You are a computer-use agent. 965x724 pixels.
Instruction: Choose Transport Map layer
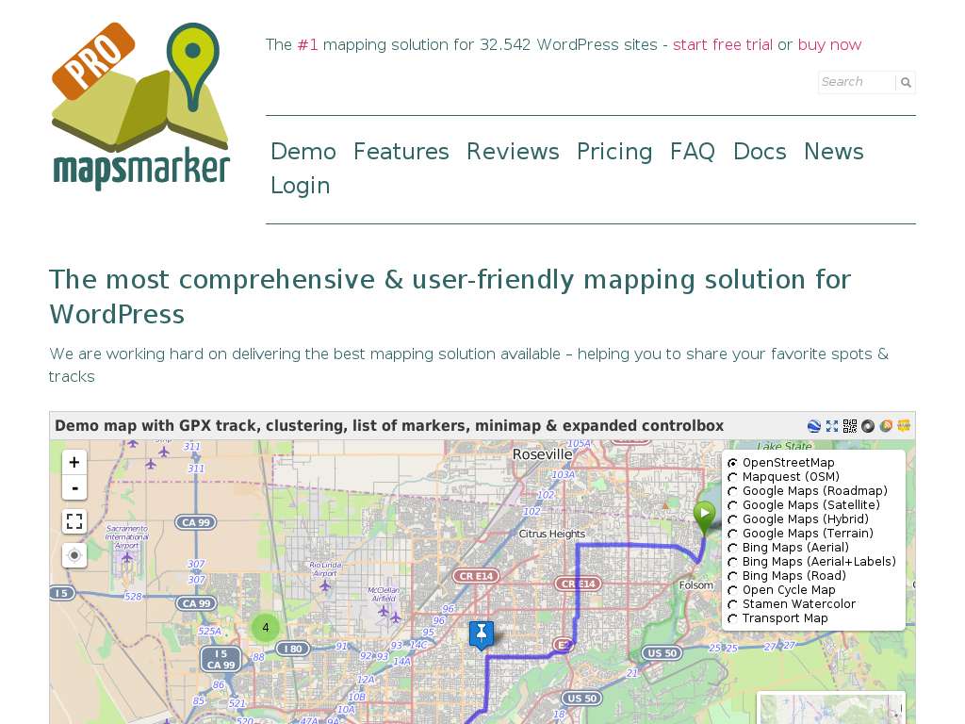click(x=732, y=618)
